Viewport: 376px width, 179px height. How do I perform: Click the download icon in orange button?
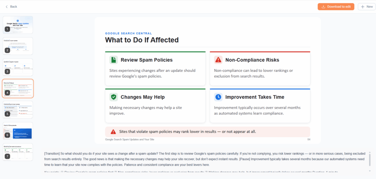[x=323, y=7]
